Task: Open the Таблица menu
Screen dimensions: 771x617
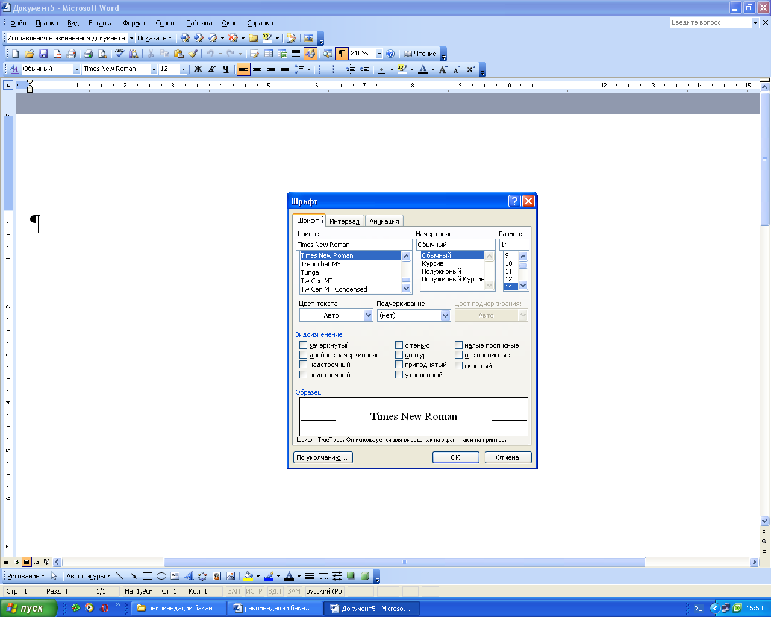Action: point(199,23)
